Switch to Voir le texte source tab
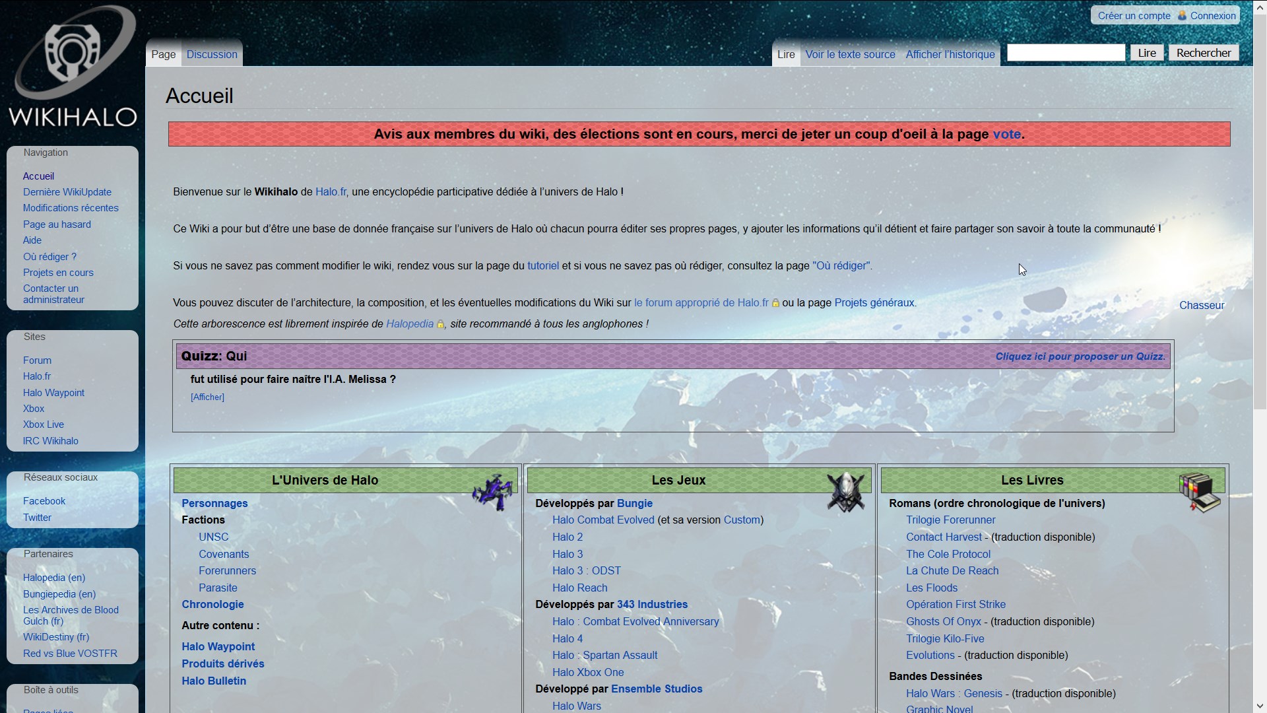This screenshot has height=713, width=1267. (850, 54)
